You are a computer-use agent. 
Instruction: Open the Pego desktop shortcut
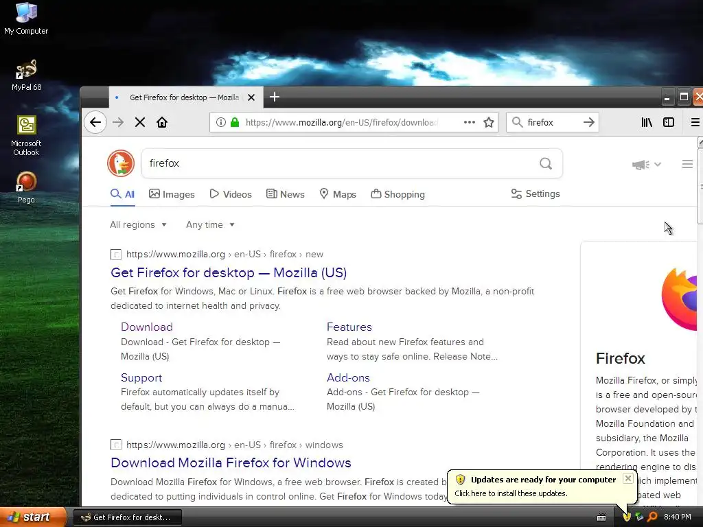pyautogui.click(x=26, y=187)
